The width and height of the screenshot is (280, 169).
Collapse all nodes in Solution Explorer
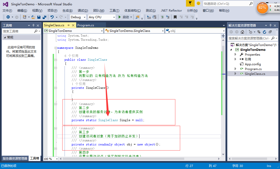[270, 32]
